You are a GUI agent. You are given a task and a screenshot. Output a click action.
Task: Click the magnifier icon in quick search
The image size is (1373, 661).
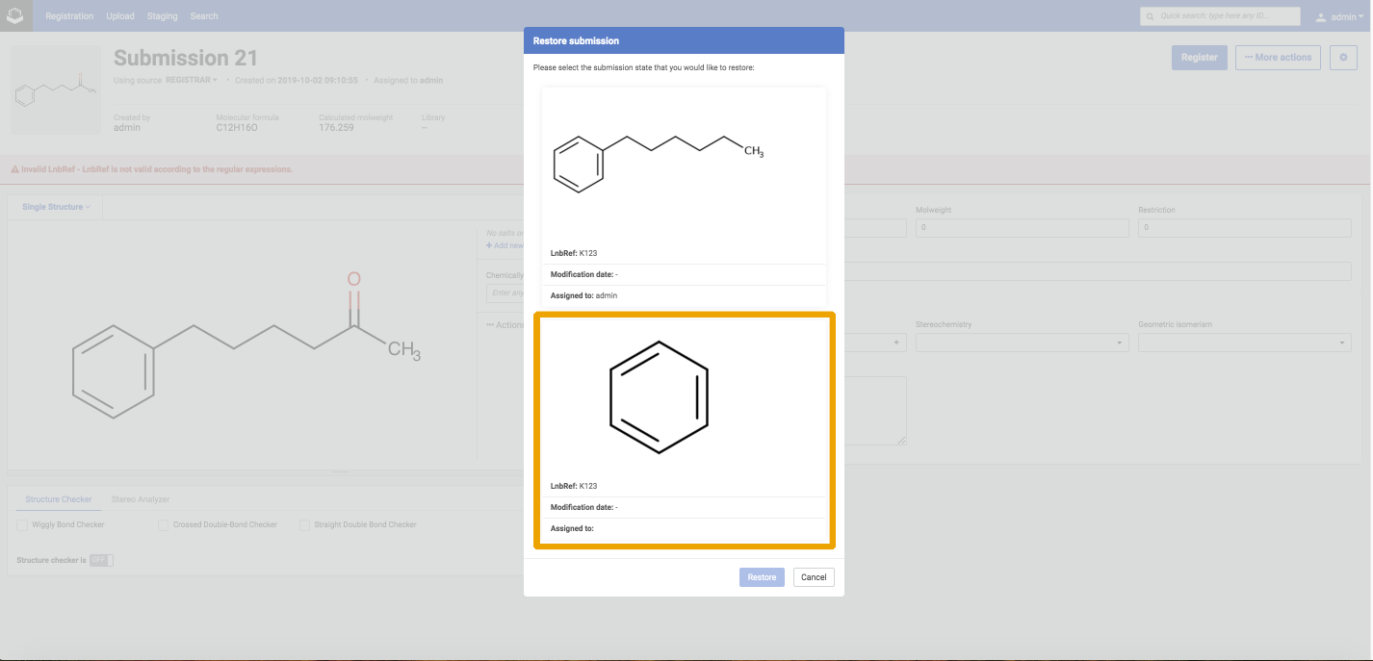[1150, 16]
